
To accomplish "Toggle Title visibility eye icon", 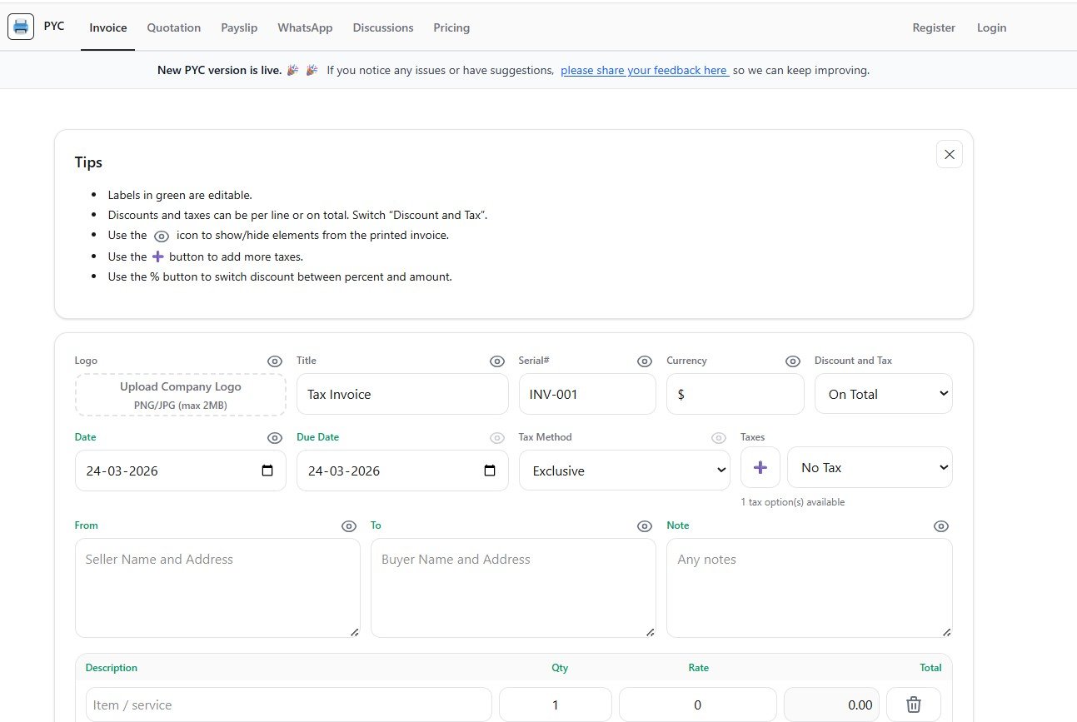I will [497, 361].
